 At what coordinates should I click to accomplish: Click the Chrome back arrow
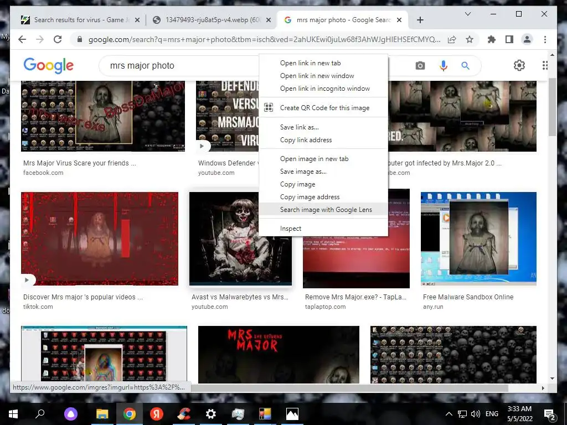tap(22, 39)
